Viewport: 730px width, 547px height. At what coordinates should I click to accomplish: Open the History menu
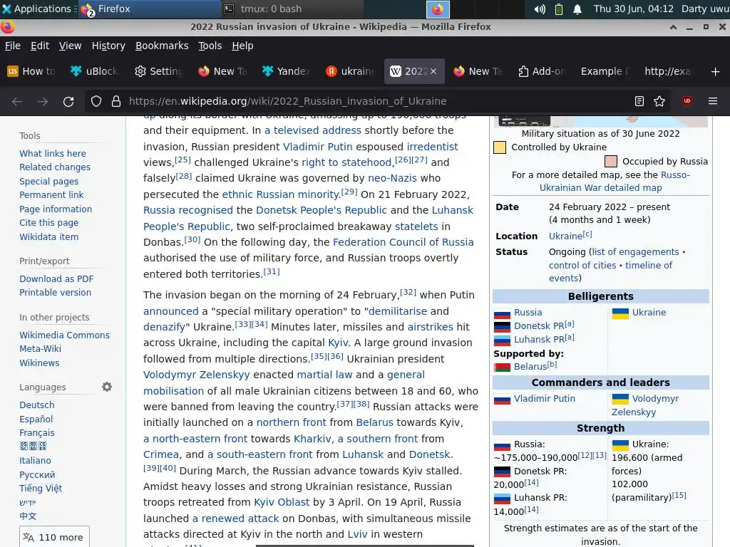108,46
